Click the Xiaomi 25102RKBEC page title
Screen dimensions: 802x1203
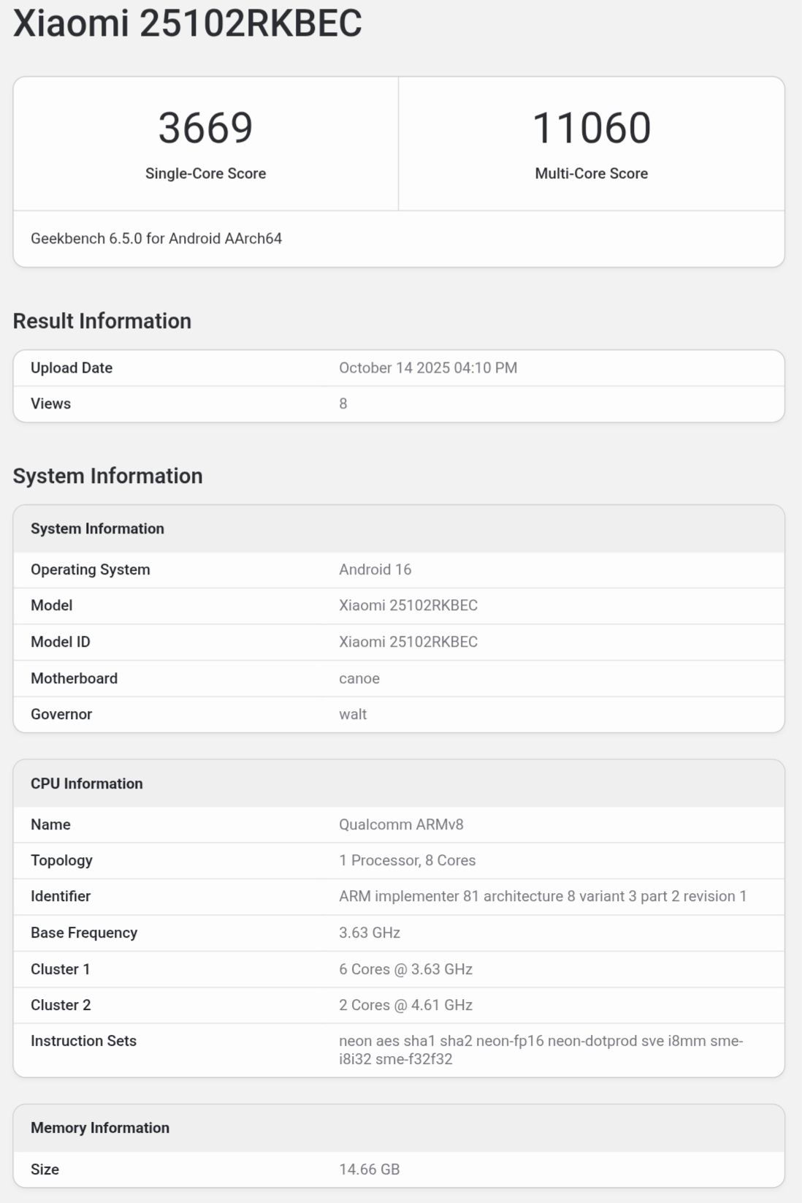tap(188, 23)
